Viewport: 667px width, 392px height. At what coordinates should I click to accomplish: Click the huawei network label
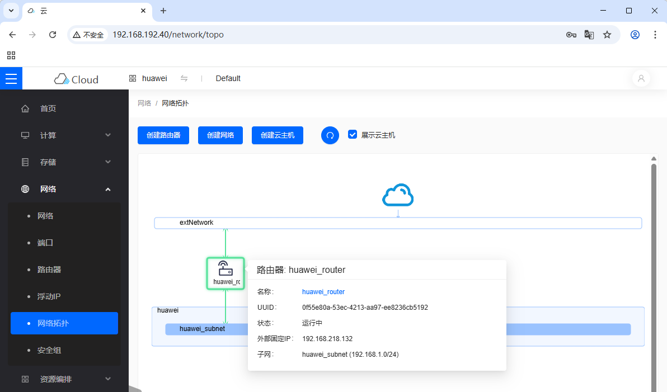[x=168, y=310]
